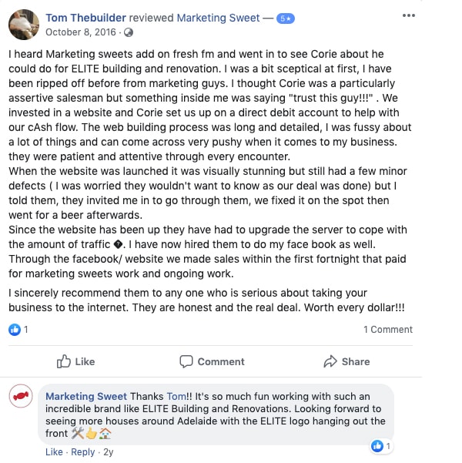
Task: Click the blue like reaction icon under post
Action: click(x=14, y=329)
